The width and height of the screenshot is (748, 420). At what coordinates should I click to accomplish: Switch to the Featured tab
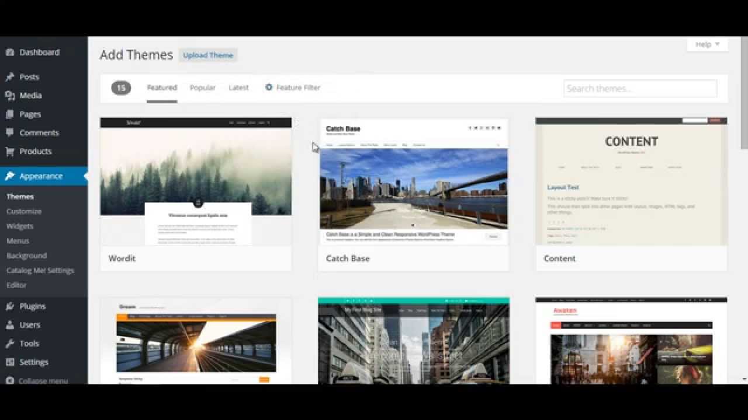162,87
